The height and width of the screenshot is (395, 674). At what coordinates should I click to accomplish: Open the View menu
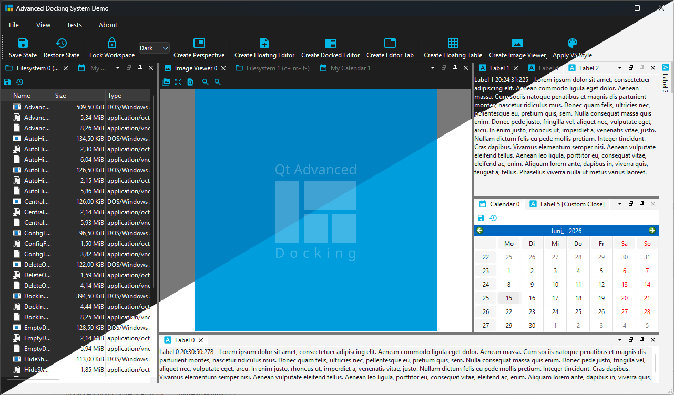[44, 25]
